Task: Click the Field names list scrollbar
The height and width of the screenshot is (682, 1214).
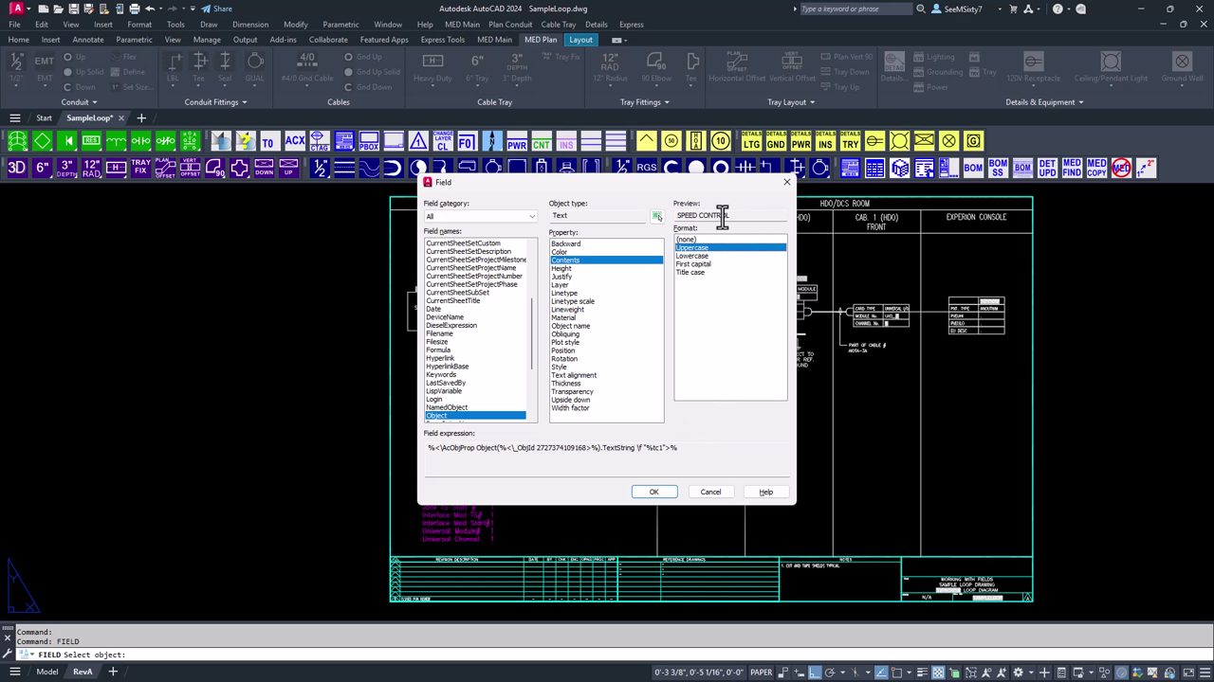Action: pyautogui.click(x=532, y=332)
